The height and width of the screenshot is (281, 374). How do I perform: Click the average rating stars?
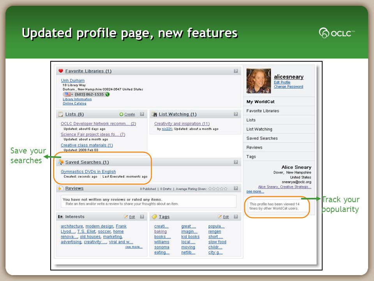pyautogui.click(x=218, y=189)
